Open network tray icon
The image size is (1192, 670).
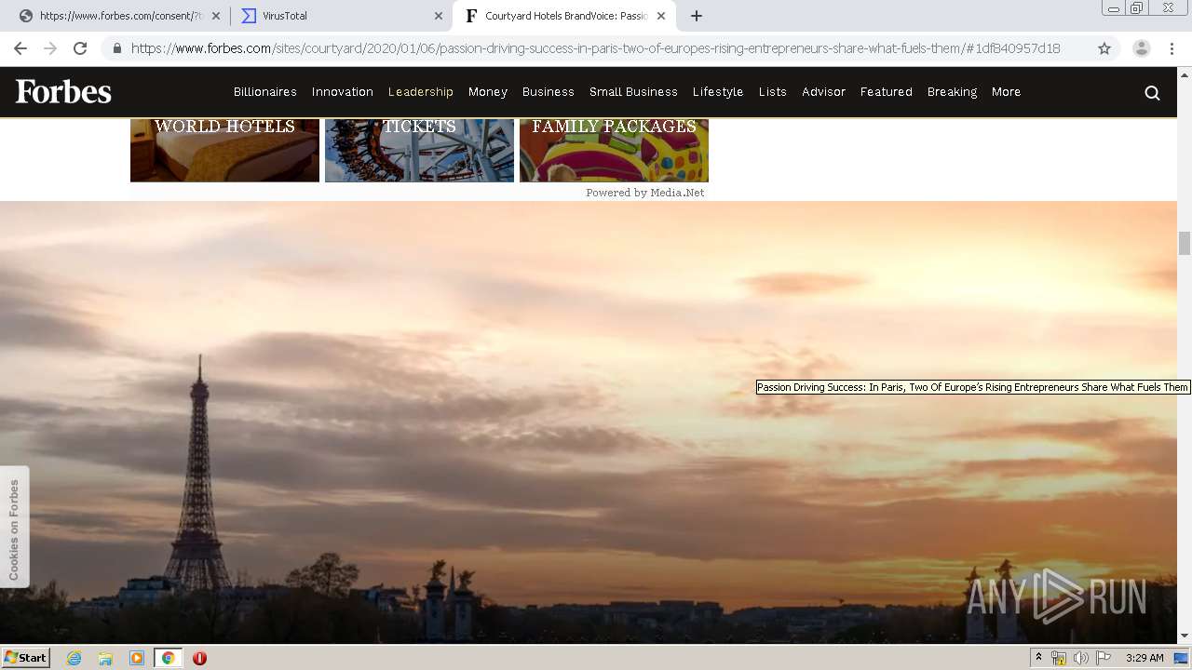tap(1059, 658)
